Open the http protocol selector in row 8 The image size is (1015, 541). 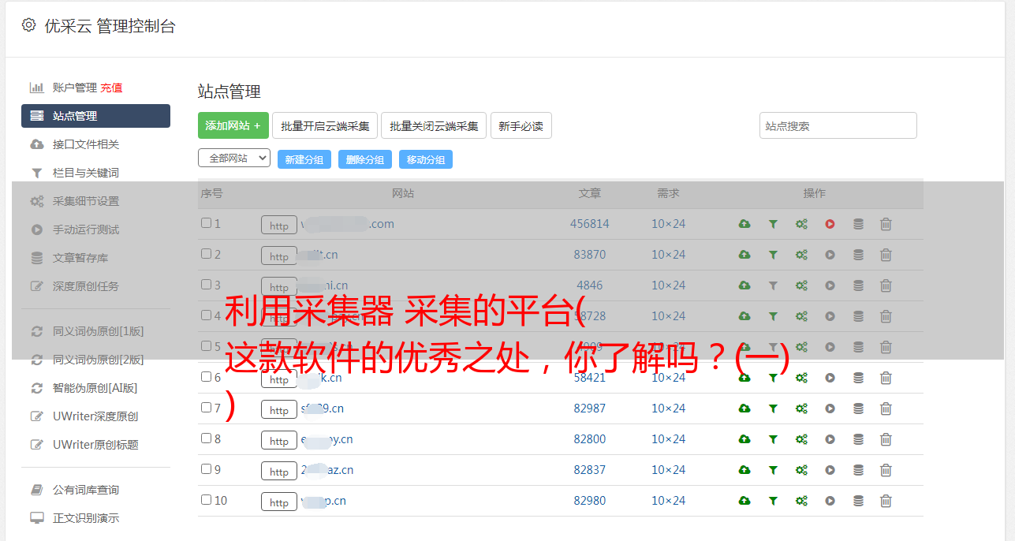tap(279, 441)
